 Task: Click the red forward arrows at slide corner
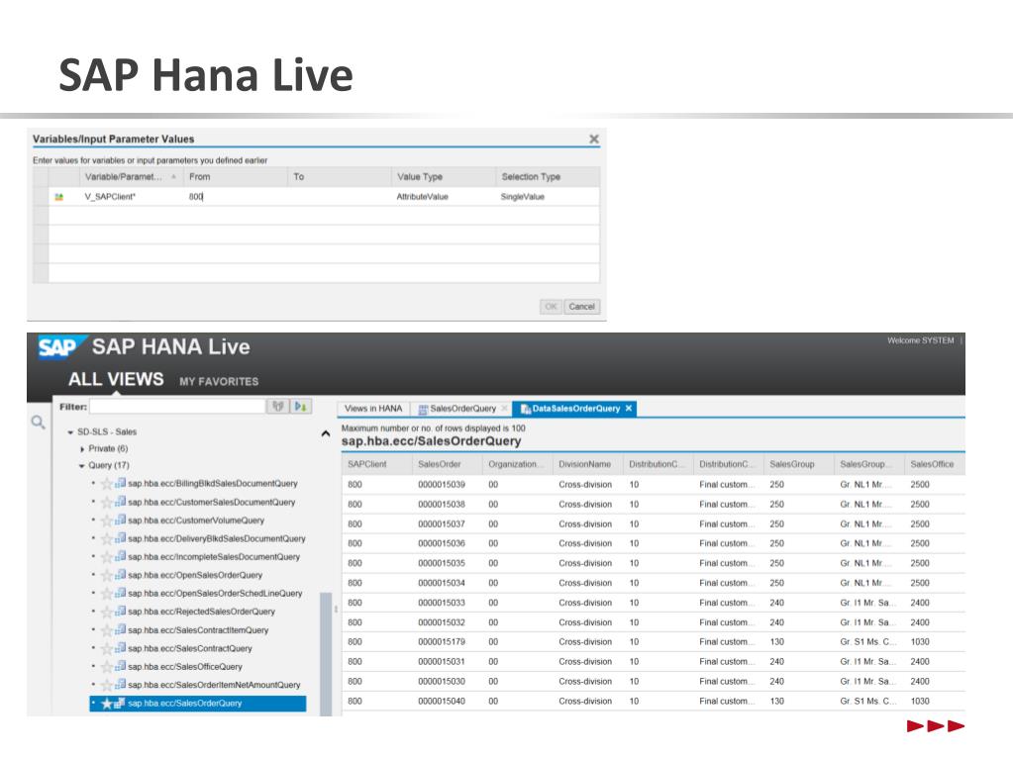click(936, 726)
